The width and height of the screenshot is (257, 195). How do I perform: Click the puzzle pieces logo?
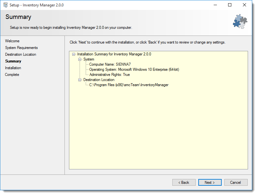240,21
